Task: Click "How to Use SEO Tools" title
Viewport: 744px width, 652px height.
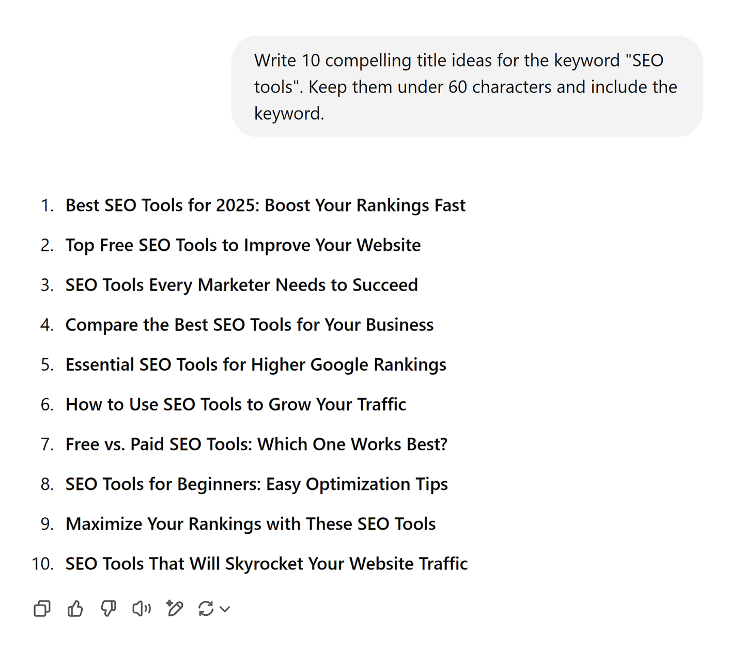Action: [x=236, y=404]
